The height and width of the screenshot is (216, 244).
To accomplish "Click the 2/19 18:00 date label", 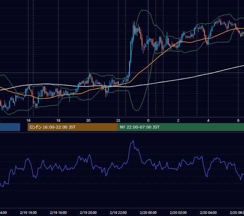I will coord(58,212).
